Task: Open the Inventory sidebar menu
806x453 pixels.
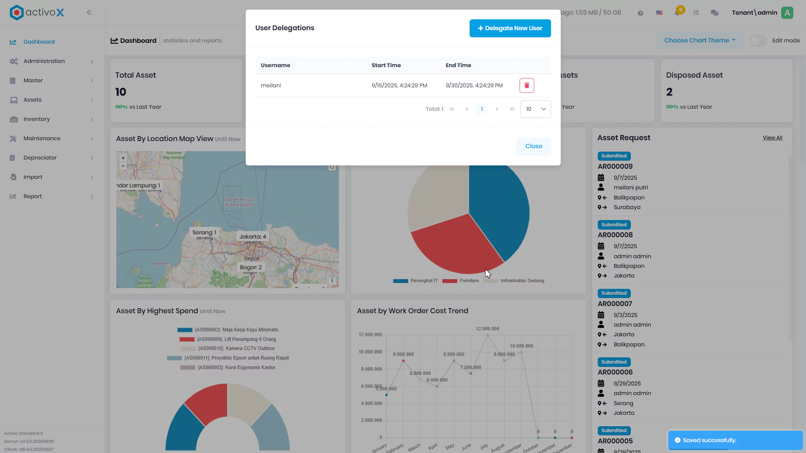Action: click(52, 119)
